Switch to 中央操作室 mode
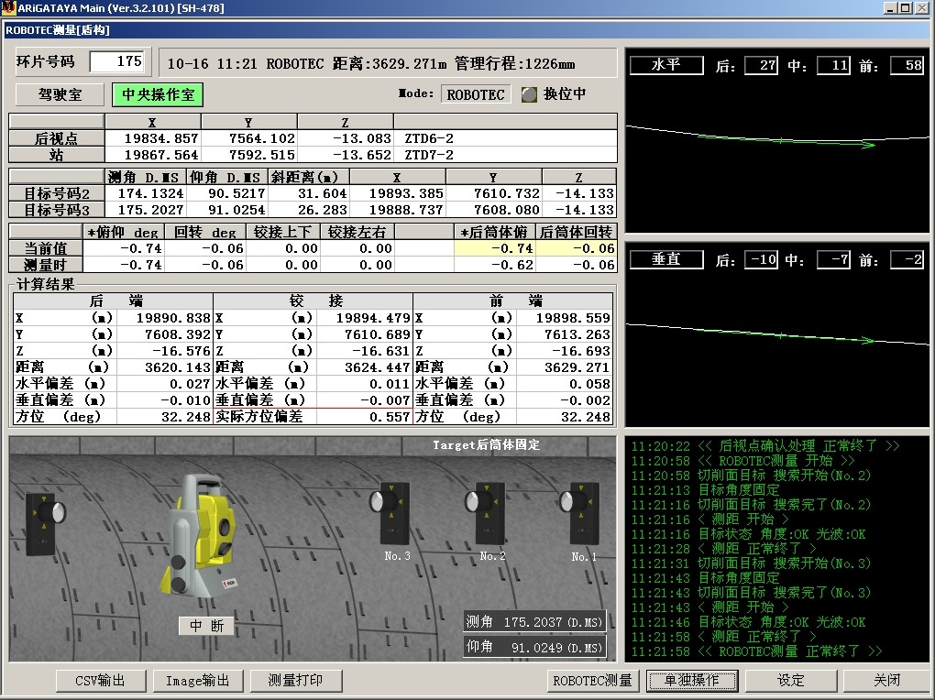The image size is (935, 700). pyautogui.click(x=158, y=94)
